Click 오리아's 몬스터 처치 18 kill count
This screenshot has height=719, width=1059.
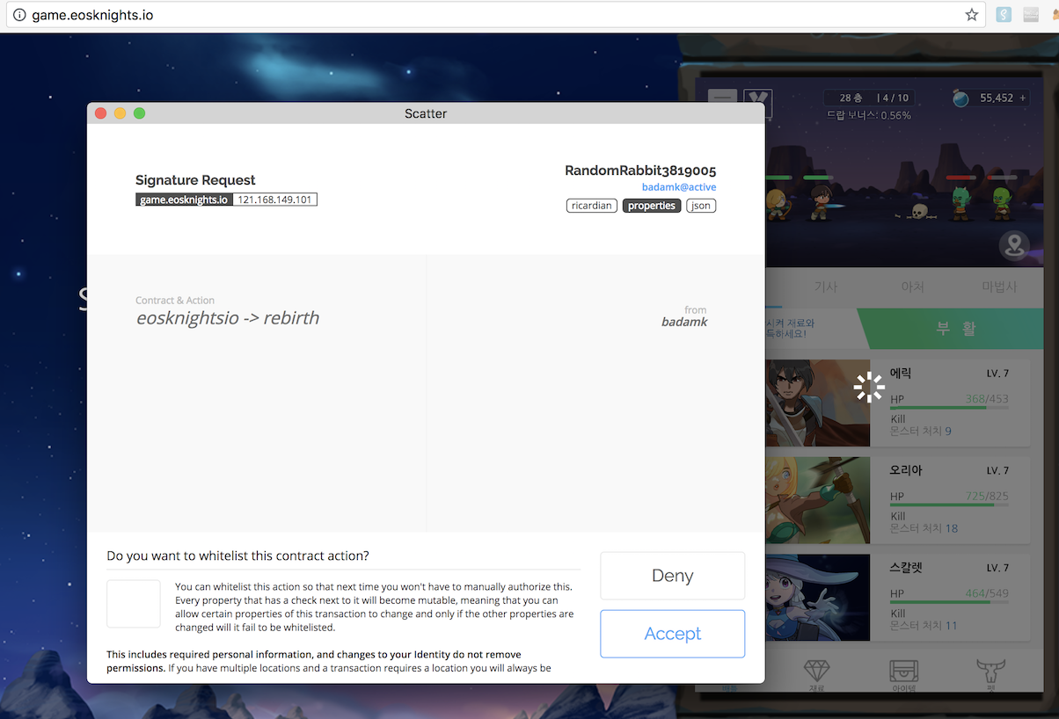(924, 528)
